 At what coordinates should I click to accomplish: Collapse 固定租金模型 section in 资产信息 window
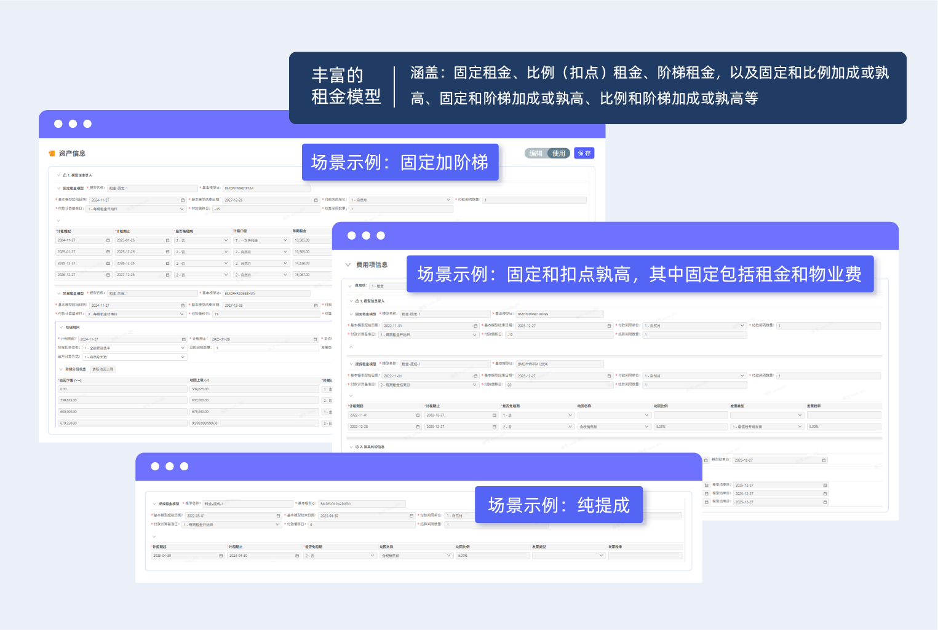(x=59, y=188)
